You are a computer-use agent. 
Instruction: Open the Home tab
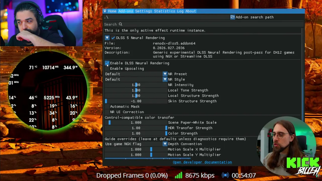coord(112,11)
